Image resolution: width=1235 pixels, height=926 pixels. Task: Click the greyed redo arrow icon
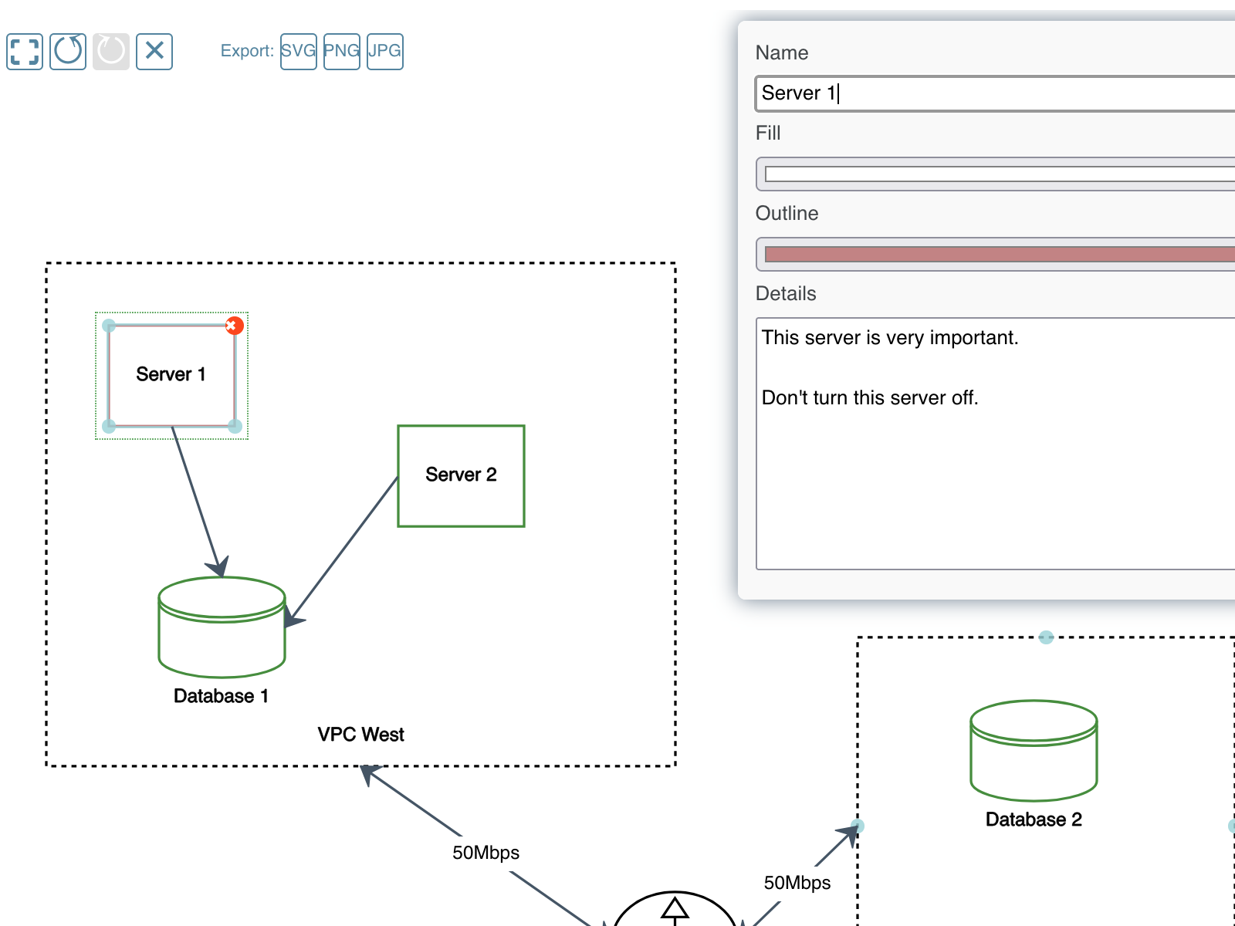click(x=111, y=52)
